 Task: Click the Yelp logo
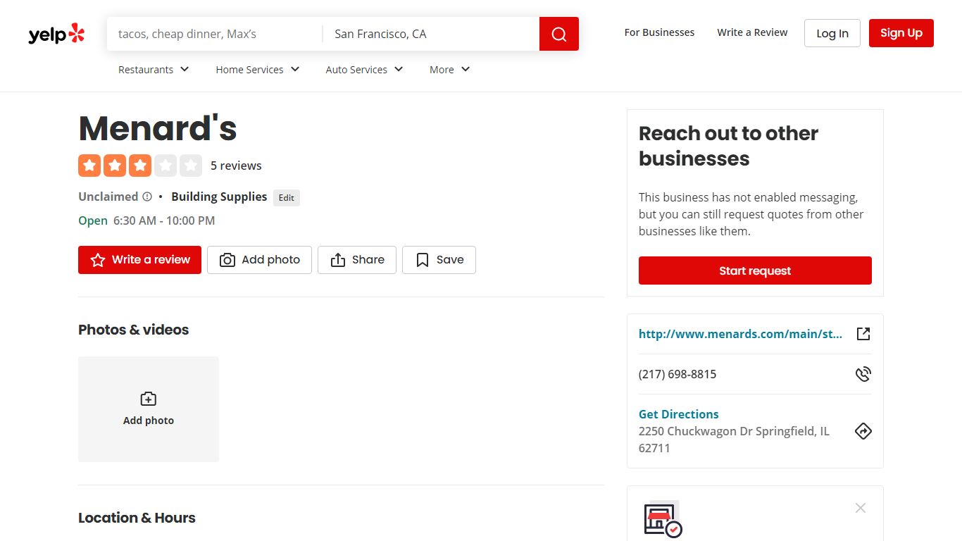coord(56,34)
